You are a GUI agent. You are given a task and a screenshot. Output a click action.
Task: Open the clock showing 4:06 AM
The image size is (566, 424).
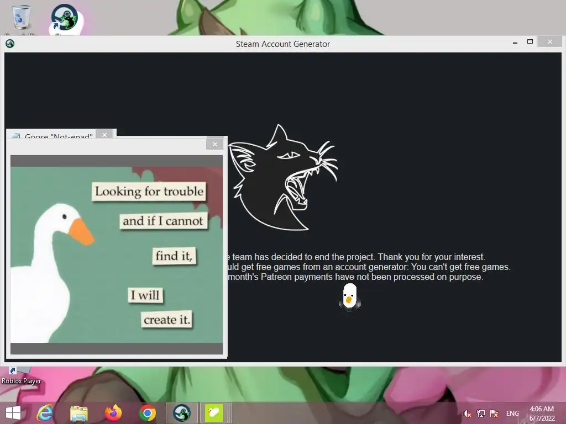(542, 414)
